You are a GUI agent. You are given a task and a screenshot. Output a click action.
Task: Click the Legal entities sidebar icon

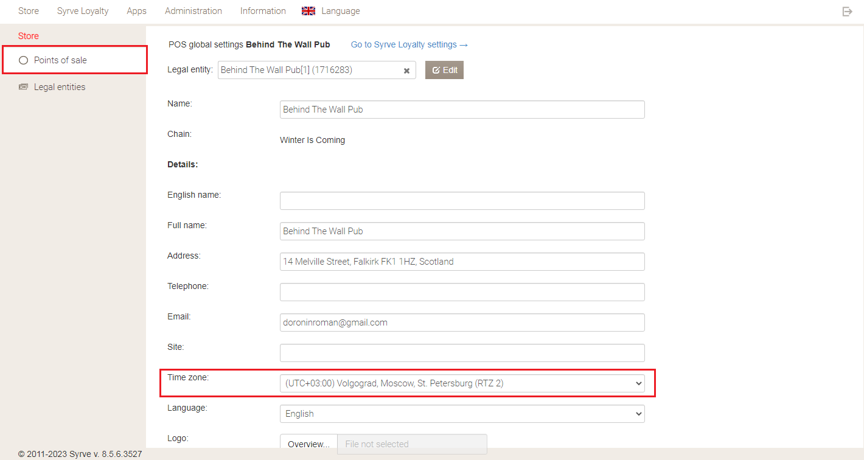click(x=24, y=87)
